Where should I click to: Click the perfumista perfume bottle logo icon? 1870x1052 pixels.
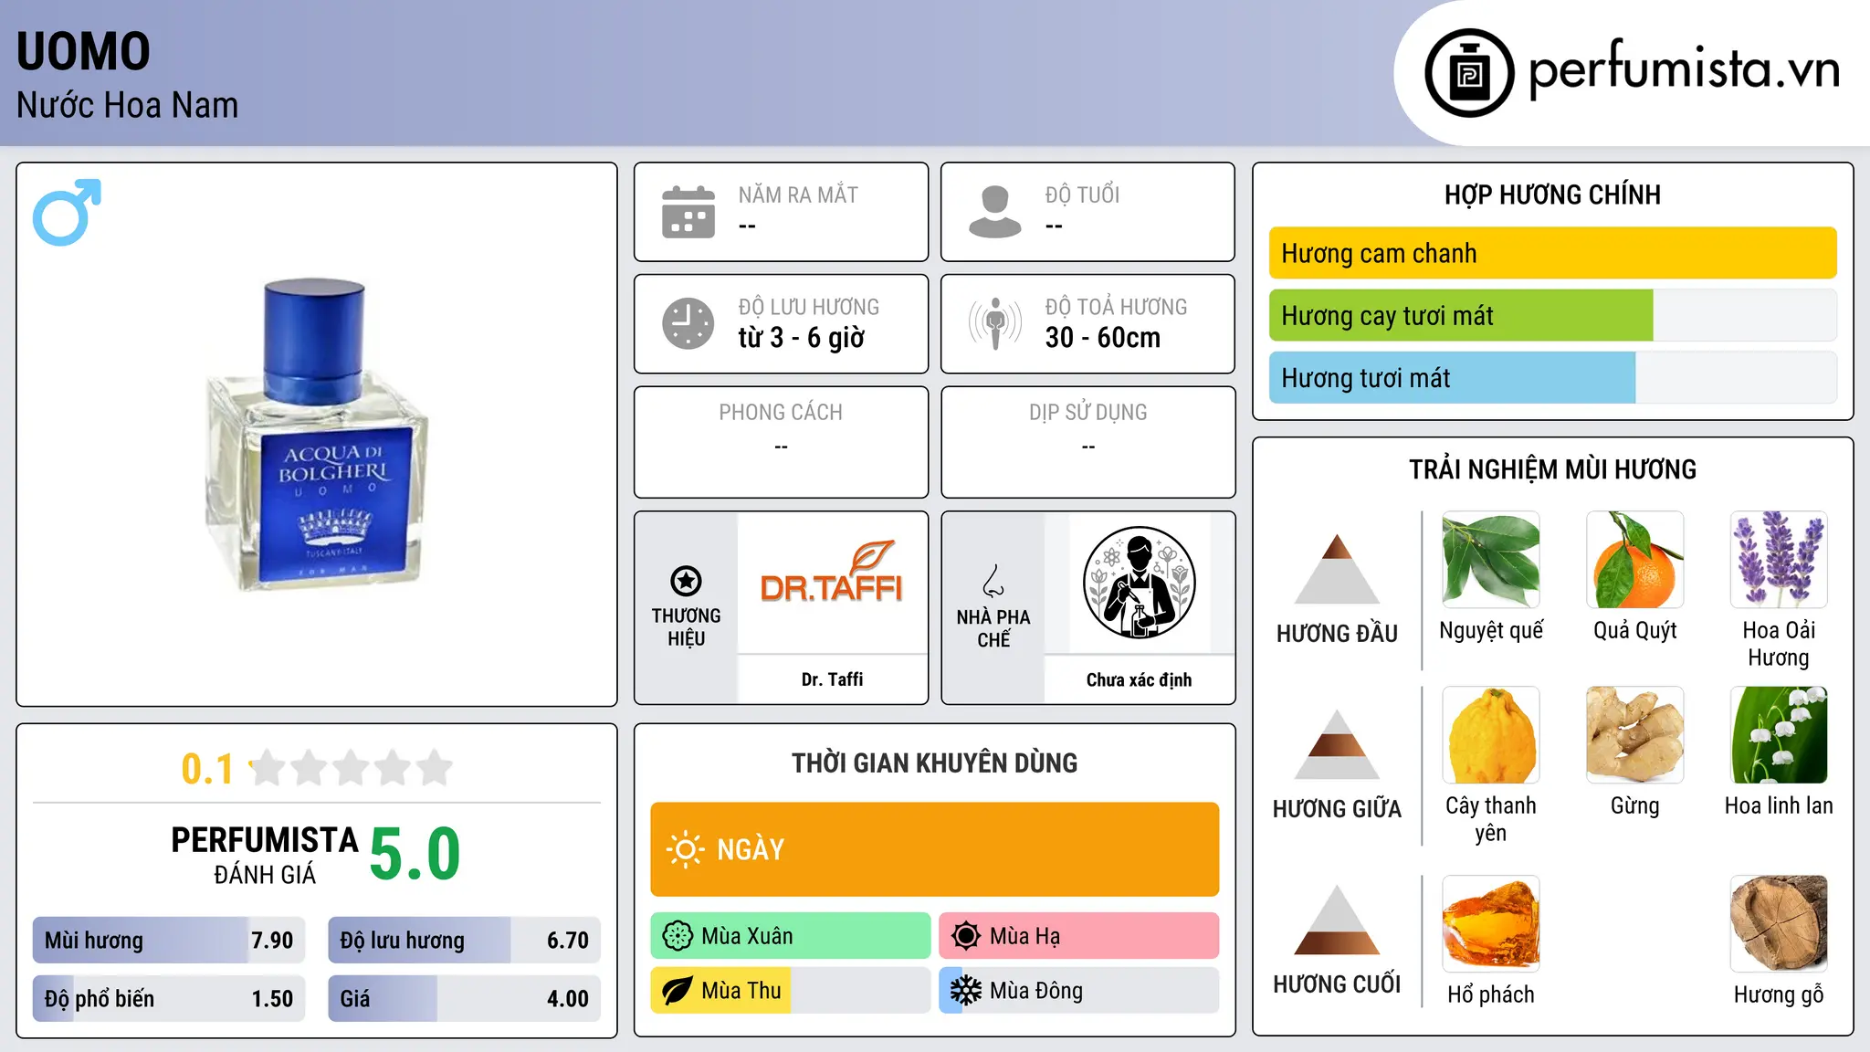point(1469,73)
